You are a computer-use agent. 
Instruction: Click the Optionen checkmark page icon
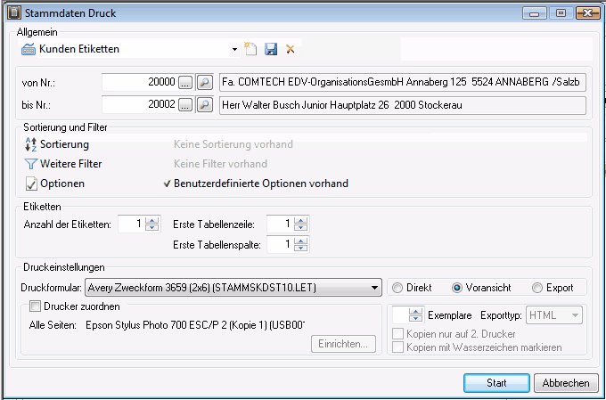pyautogui.click(x=31, y=184)
